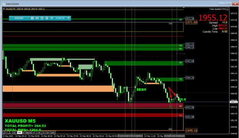
Task: Click the crimson zone labeled 88
Action: tap(93, 105)
